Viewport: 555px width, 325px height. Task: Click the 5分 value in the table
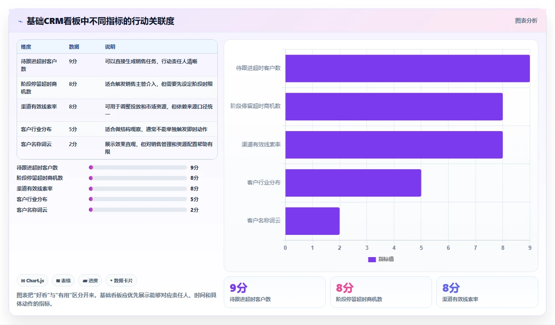click(73, 129)
